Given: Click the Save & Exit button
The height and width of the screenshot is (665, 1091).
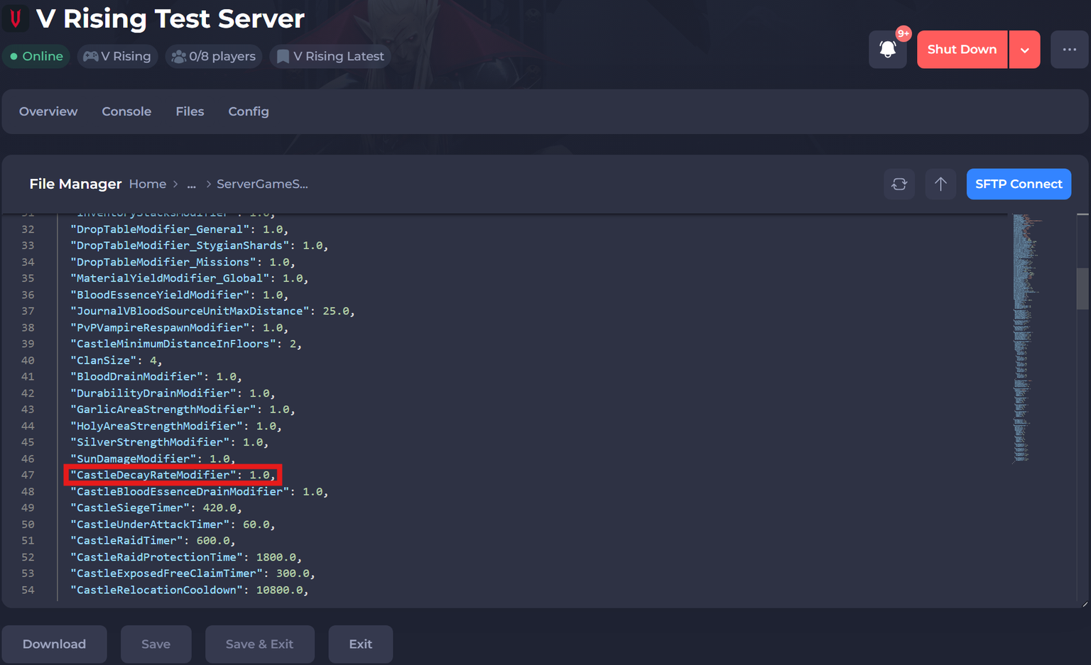Looking at the screenshot, I should coord(259,644).
